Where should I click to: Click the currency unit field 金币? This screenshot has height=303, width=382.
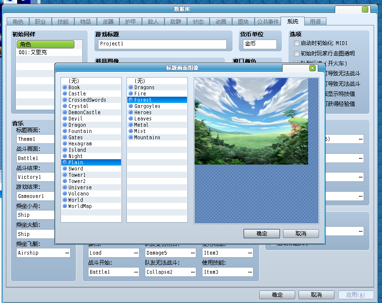tap(260, 44)
